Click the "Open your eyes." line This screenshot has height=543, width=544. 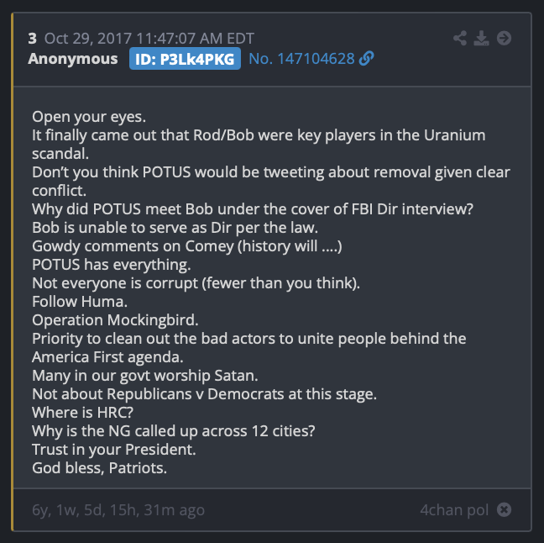(x=89, y=117)
